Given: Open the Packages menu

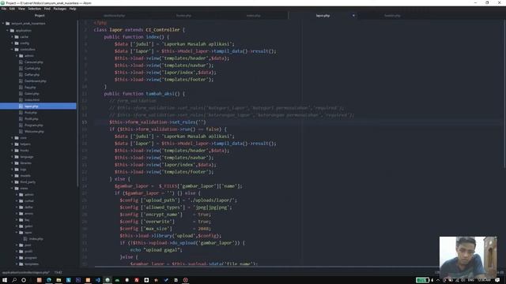Looking at the screenshot, I should pyautogui.click(x=60, y=9).
